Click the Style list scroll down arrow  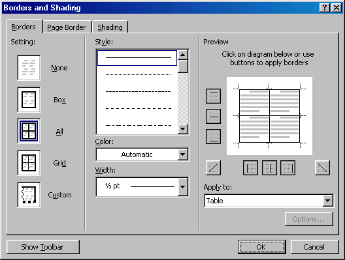[x=182, y=129]
